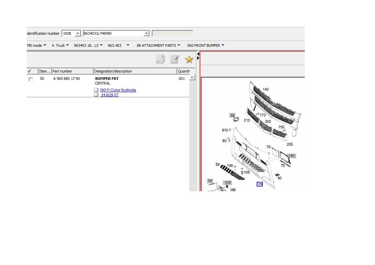375x265 pixels.
Task: Select highlighted callout 50 in the diagram
Action: click(x=260, y=184)
